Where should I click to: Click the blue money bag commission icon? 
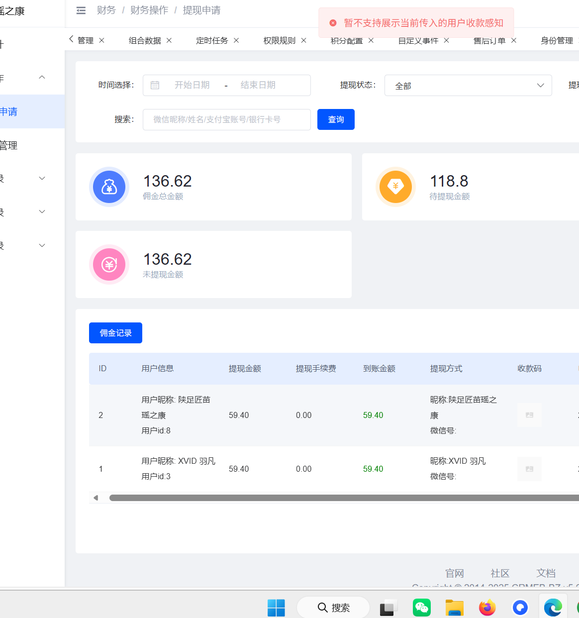[x=109, y=187]
